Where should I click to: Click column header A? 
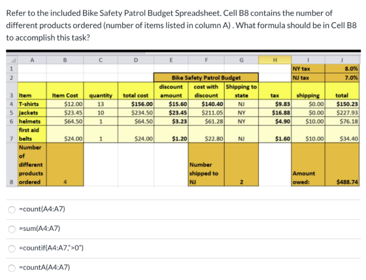[x=32, y=60]
